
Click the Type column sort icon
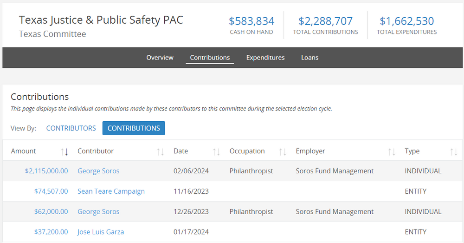click(x=454, y=151)
